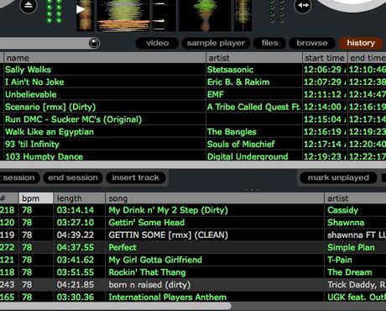Click the gray search input field
Screen dimensions: 386x311
click(x=44, y=43)
